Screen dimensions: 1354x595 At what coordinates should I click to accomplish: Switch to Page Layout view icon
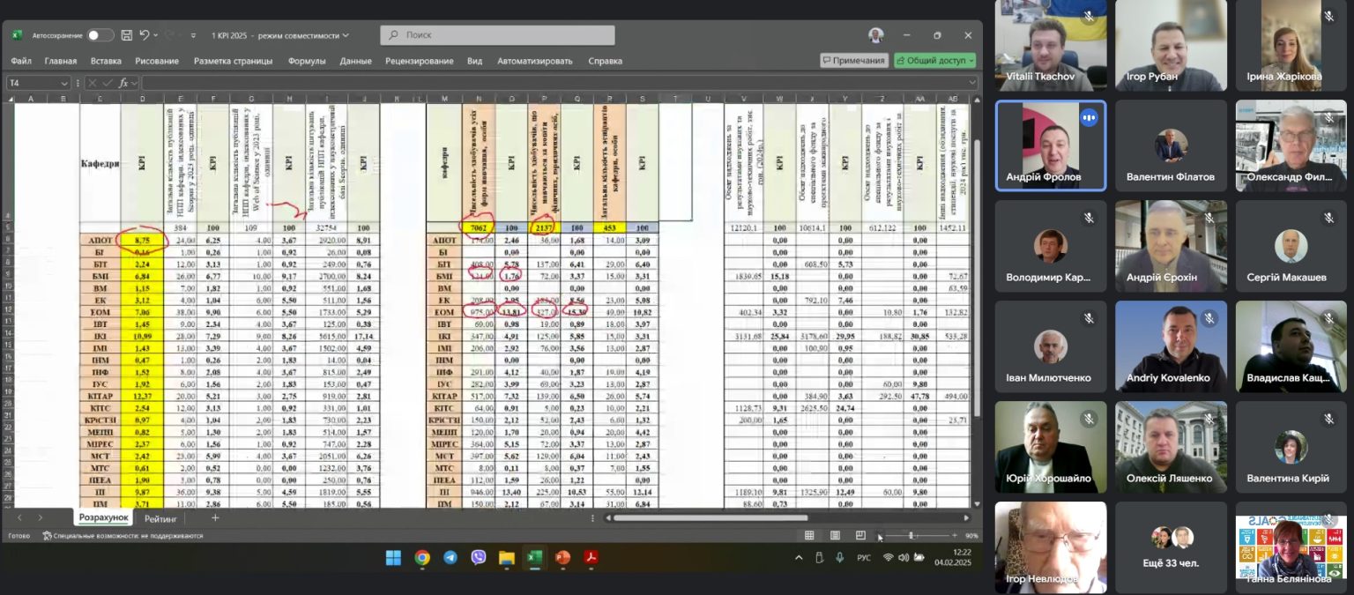(x=835, y=535)
